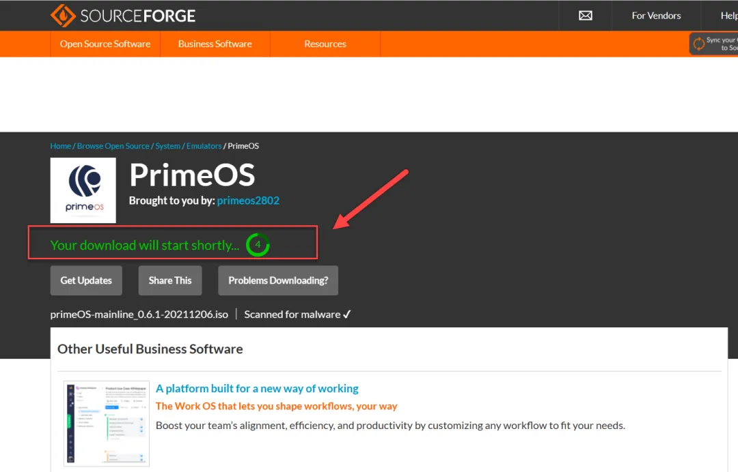Open the Emulators category breadcrumb

click(204, 145)
